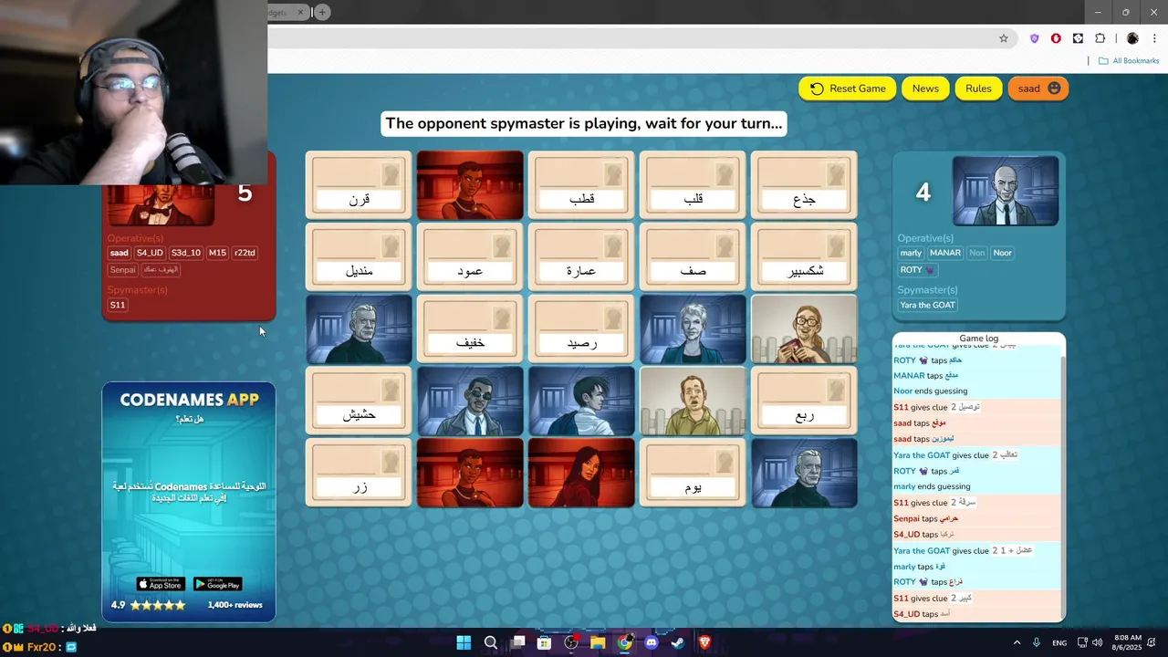Tap the word card قرن
The width and height of the screenshot is (1168, 657).
(x=359, y=185)
